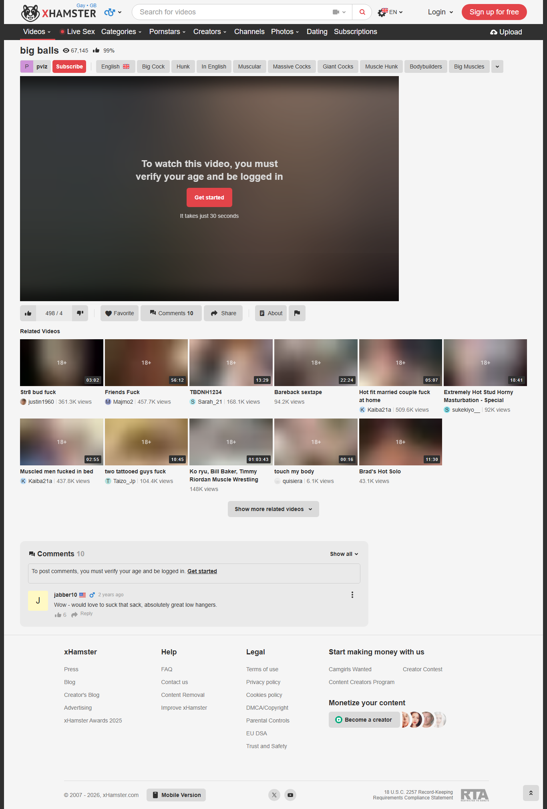Expand Show more related videos
547x809 pixels.
273,509
